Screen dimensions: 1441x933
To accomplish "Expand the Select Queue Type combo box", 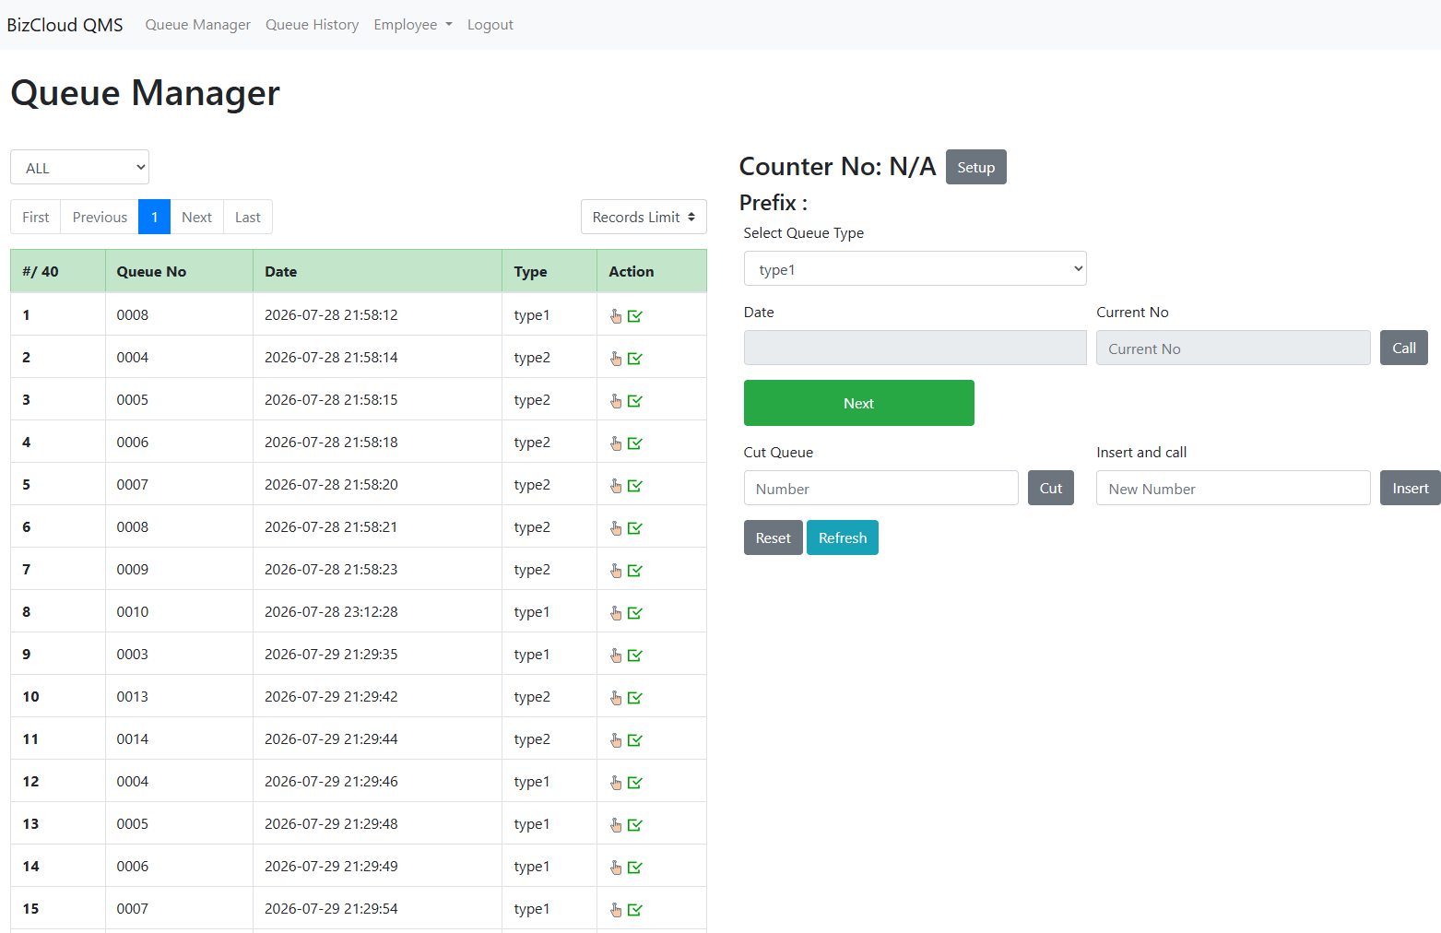I will [x=915, y=268].
